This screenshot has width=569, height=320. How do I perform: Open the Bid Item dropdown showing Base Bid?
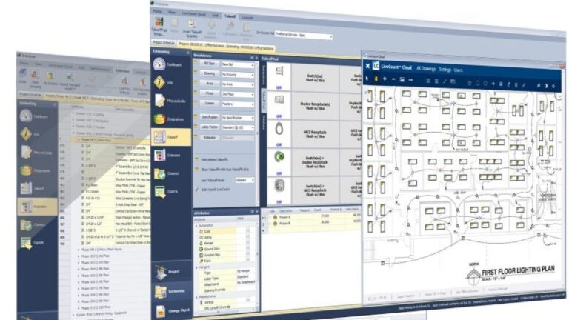[238, 64]
